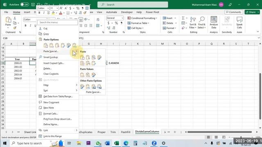262x147 pixels.
Task: Click fill color bucket in mini toolbar
Action: click(x=53, y=13)
